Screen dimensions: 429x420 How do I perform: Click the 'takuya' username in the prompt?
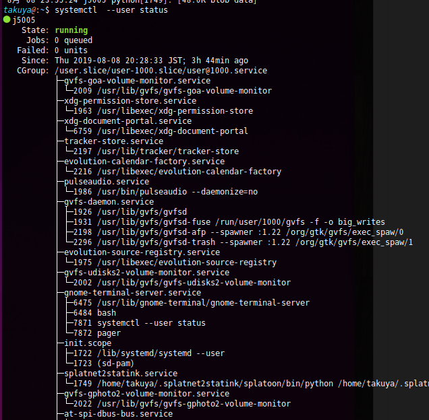click(18, 10)
